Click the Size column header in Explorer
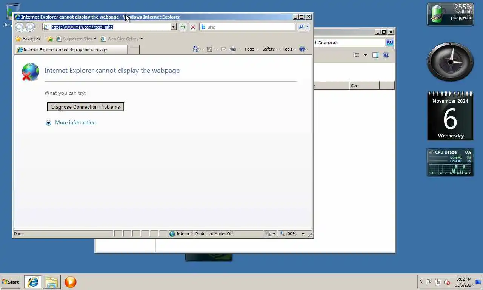 364,86
